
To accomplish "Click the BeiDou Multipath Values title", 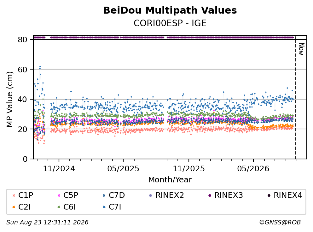I will (170, 10).
